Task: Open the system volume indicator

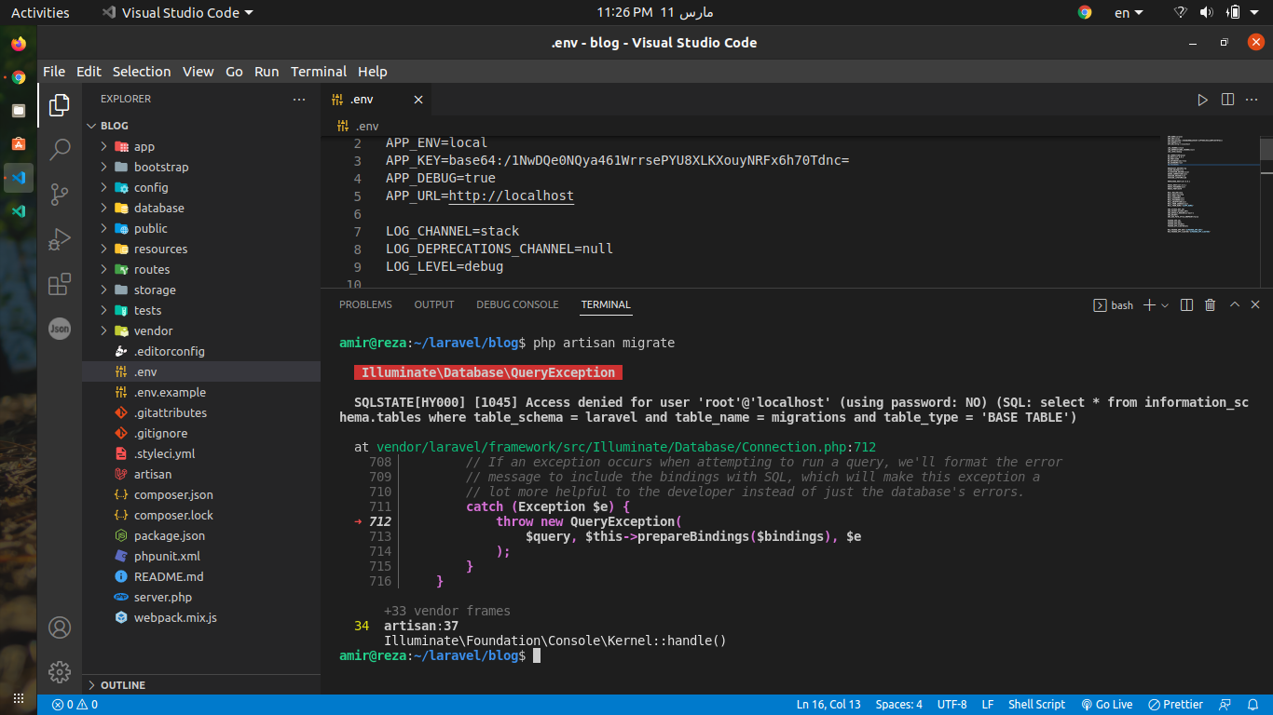Action: 1206,12
